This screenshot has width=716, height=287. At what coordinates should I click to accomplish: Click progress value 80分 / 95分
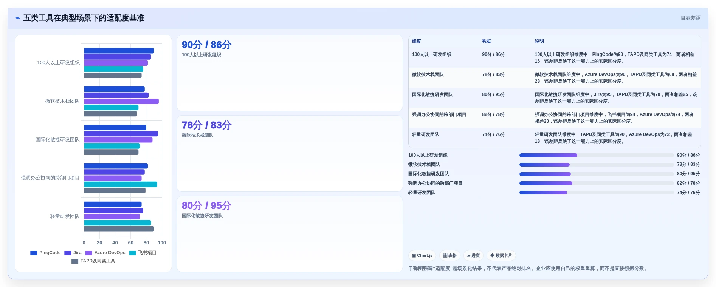[x=688, y=174]
